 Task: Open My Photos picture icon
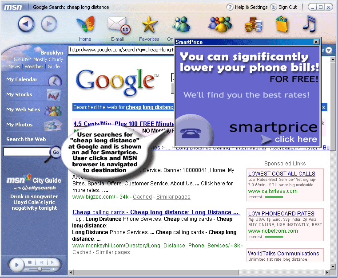[52, 125]
